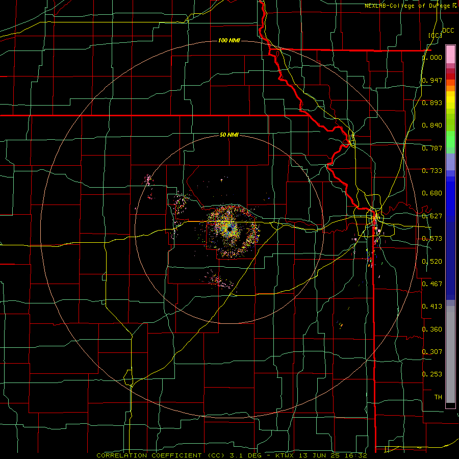This screenshot has width=459, height=459.
Task: Click the NEXLAB-College of DuPage credit text
Action: point(411,6)
